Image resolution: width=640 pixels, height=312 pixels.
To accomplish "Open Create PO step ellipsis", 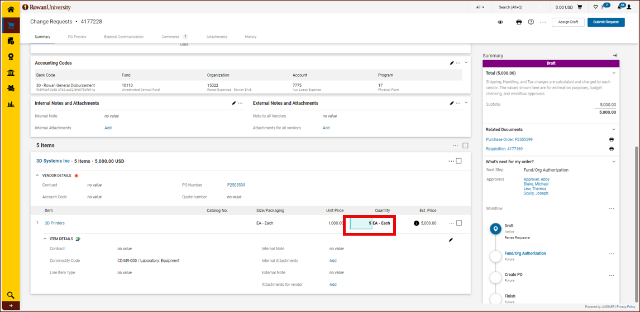I will click(x=612, y=275).
